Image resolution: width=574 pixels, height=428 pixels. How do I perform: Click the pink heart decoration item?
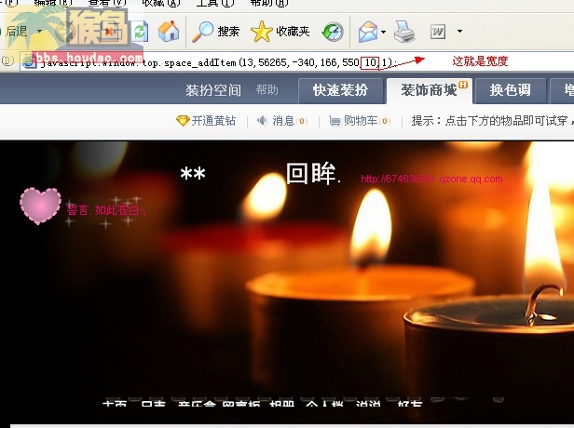click(40, 206)
